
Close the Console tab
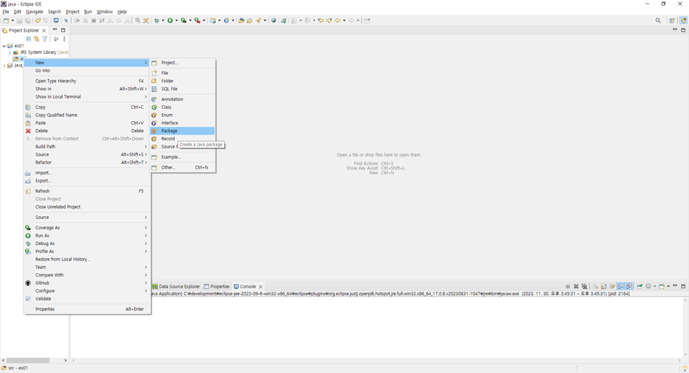point(260,286)
